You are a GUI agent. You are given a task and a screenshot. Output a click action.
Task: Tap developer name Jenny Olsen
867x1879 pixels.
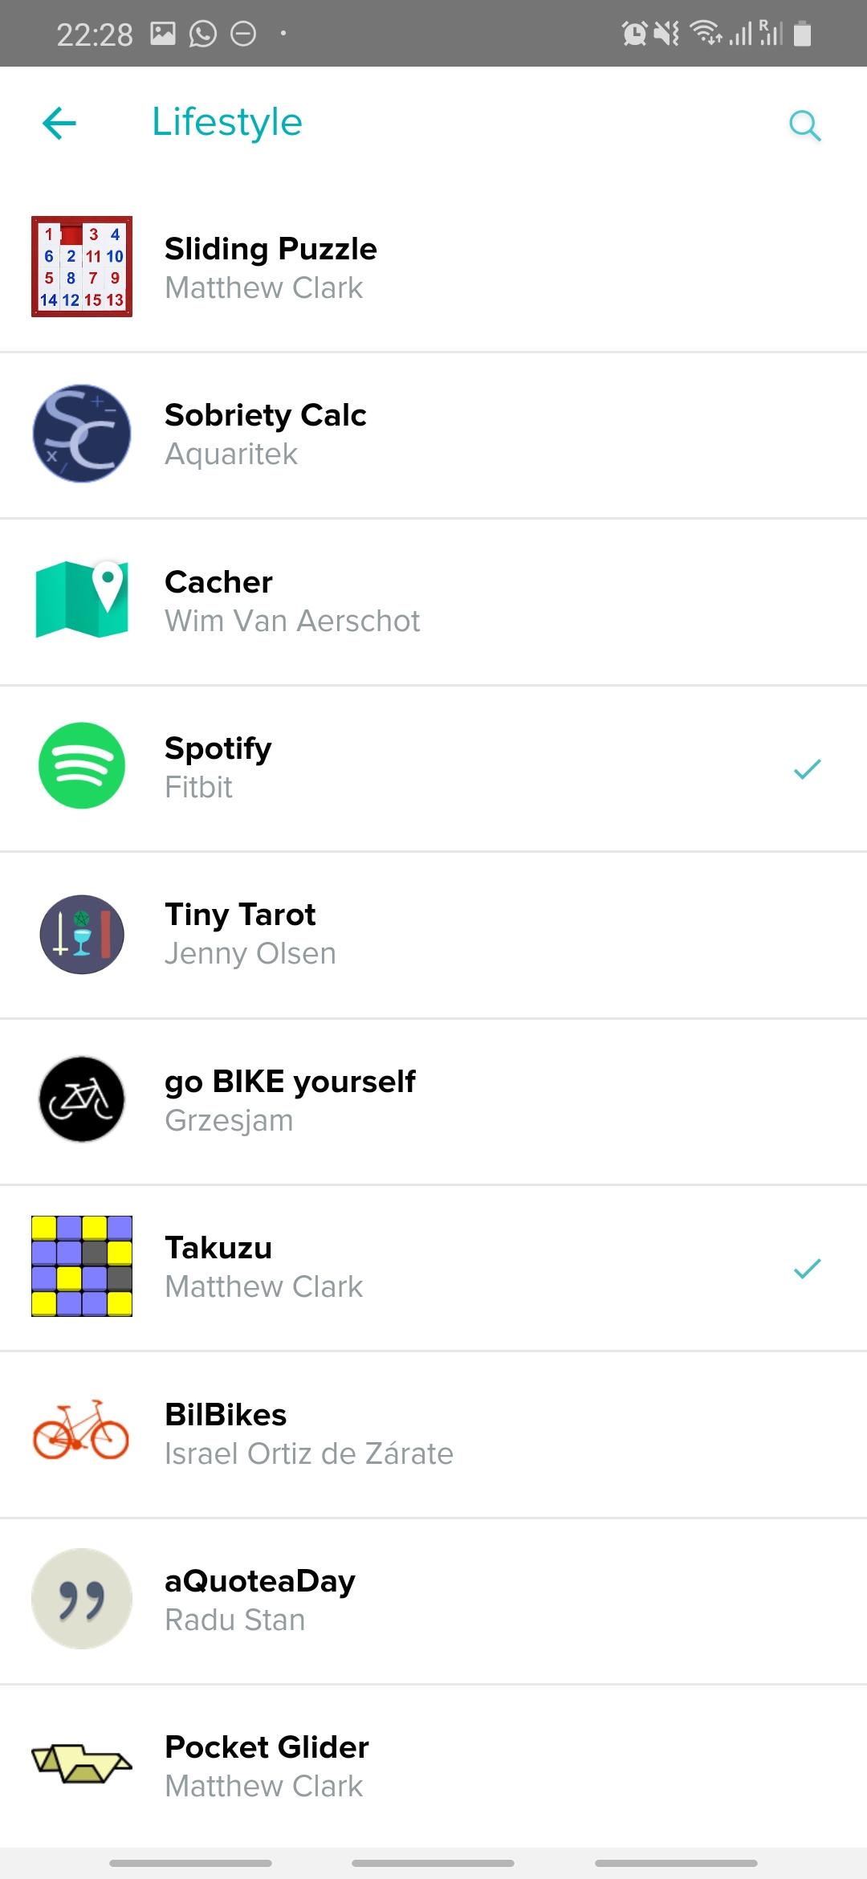250,954
